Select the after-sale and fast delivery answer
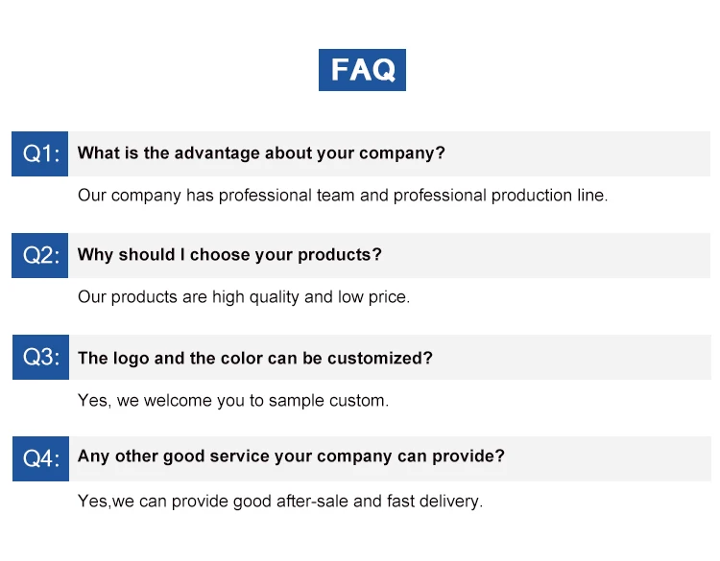 pos(279,502)
